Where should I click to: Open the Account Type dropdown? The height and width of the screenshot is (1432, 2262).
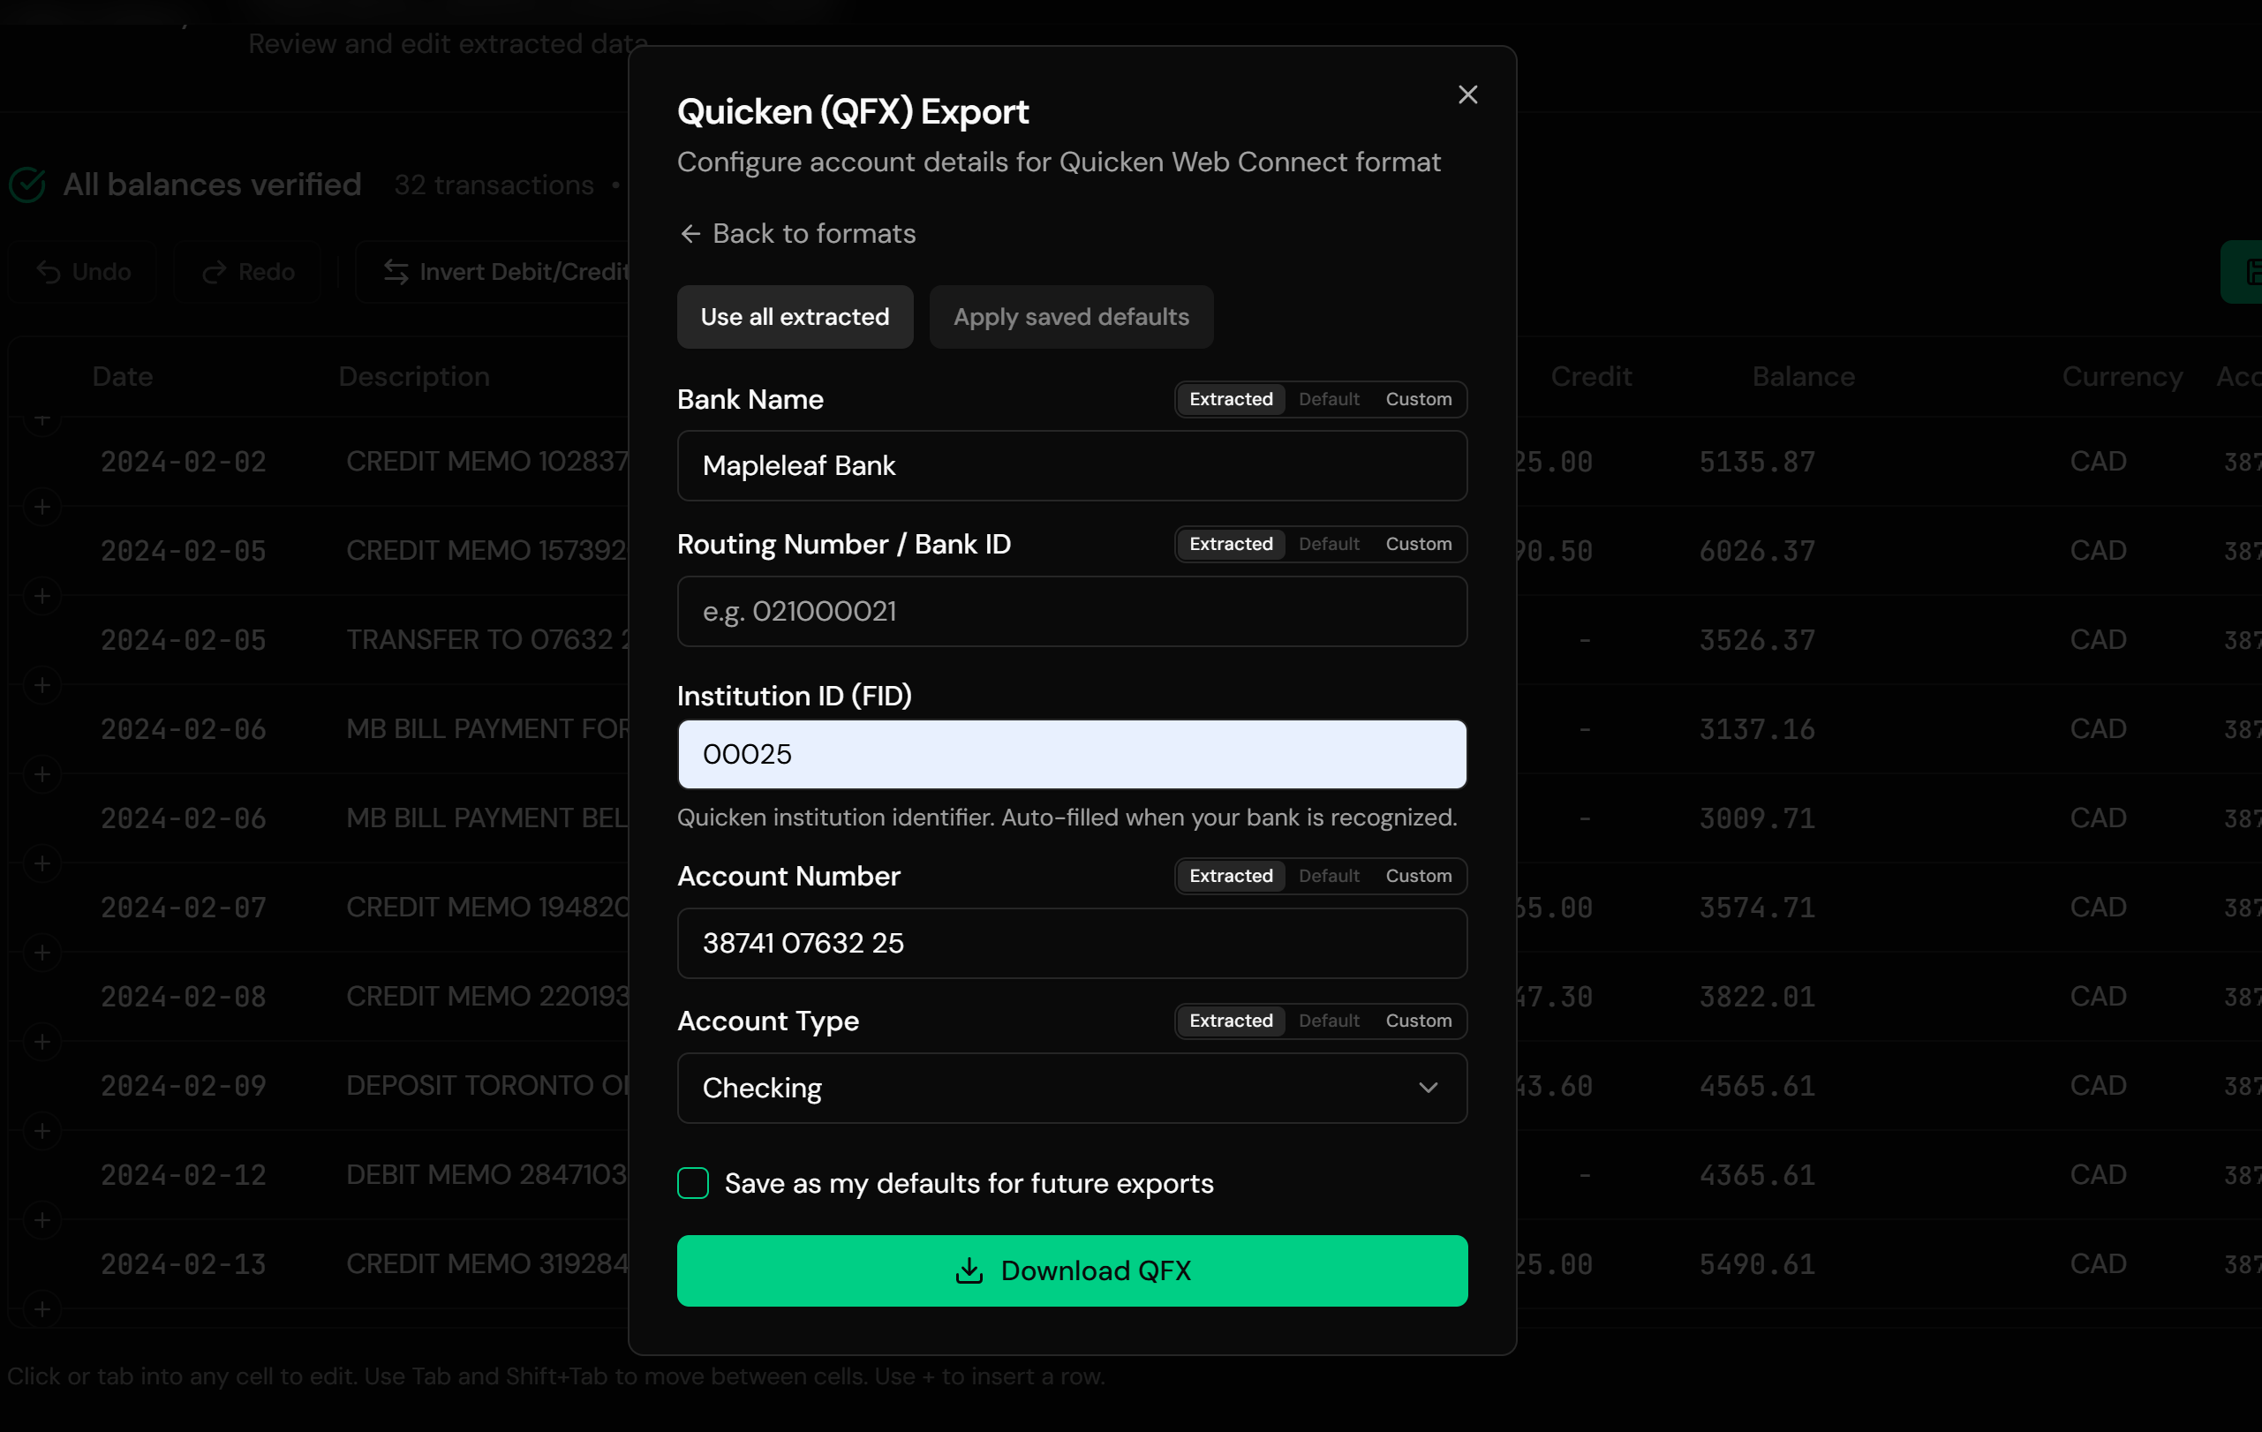coord(1072,1088)
